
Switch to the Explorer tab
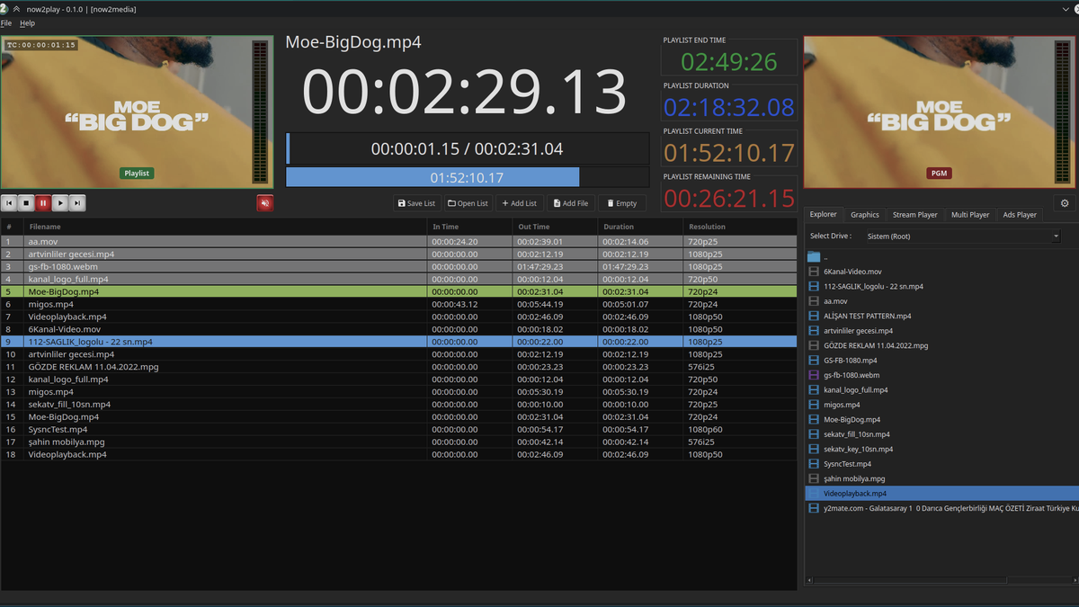click(x=823, y=215)
